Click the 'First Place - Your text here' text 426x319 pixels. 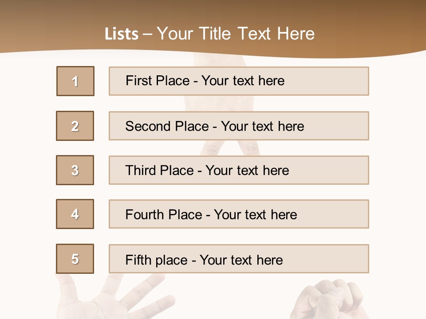(205, 81)
